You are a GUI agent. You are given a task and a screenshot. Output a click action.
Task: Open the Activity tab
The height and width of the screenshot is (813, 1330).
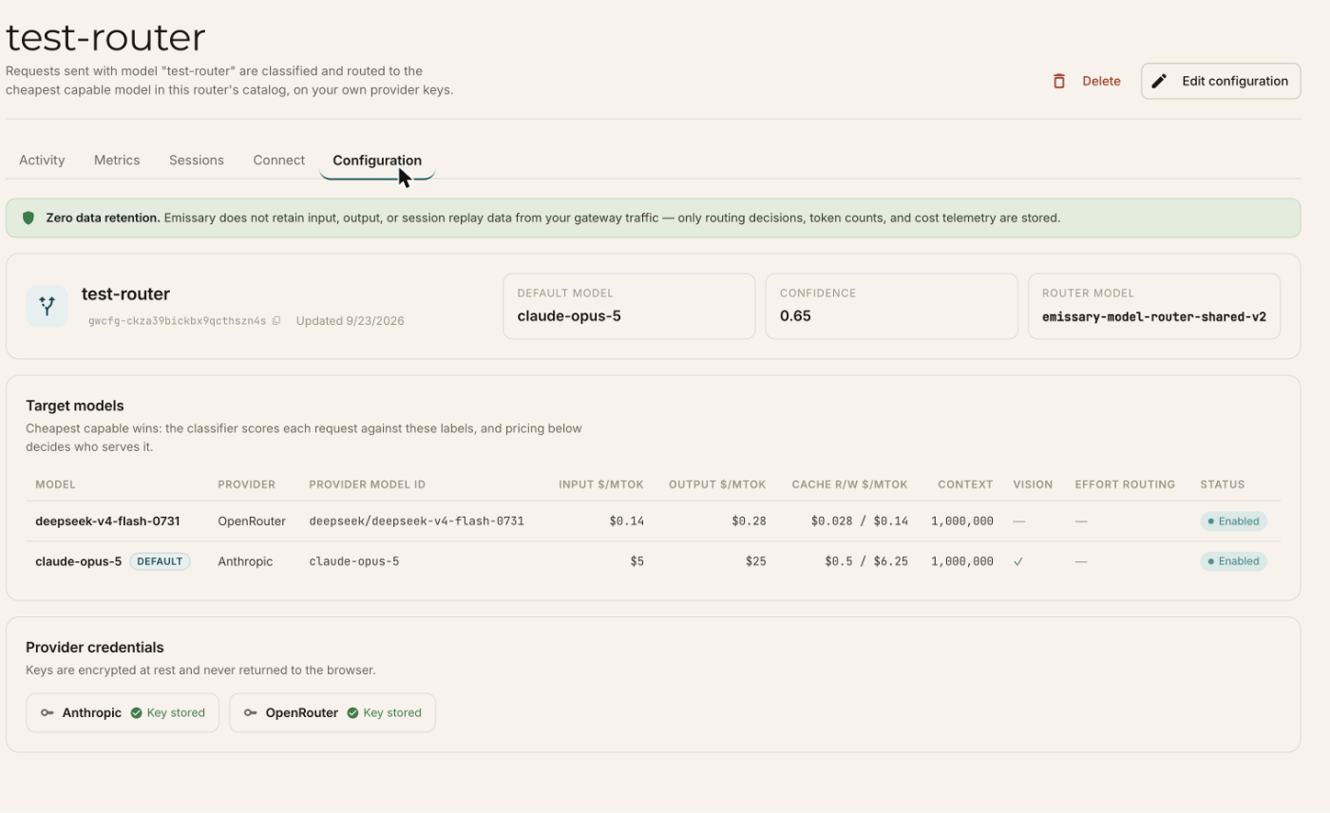[42, 160]
